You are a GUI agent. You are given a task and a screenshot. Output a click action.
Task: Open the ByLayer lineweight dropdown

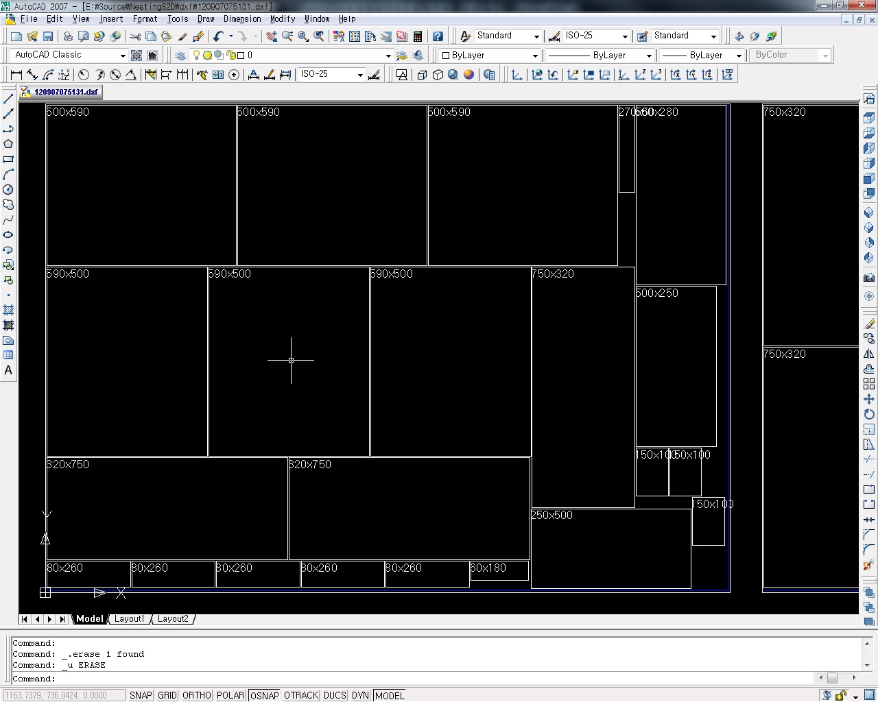coord(739,56)
